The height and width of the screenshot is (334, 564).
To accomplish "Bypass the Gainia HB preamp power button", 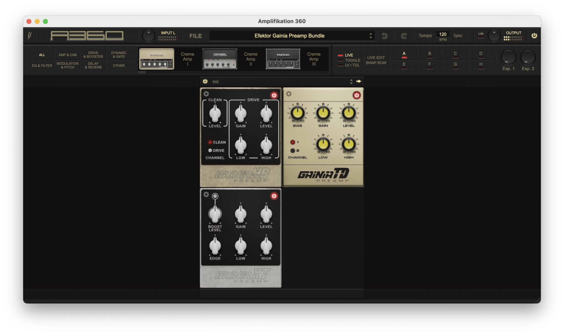I will tap(274, 95).
